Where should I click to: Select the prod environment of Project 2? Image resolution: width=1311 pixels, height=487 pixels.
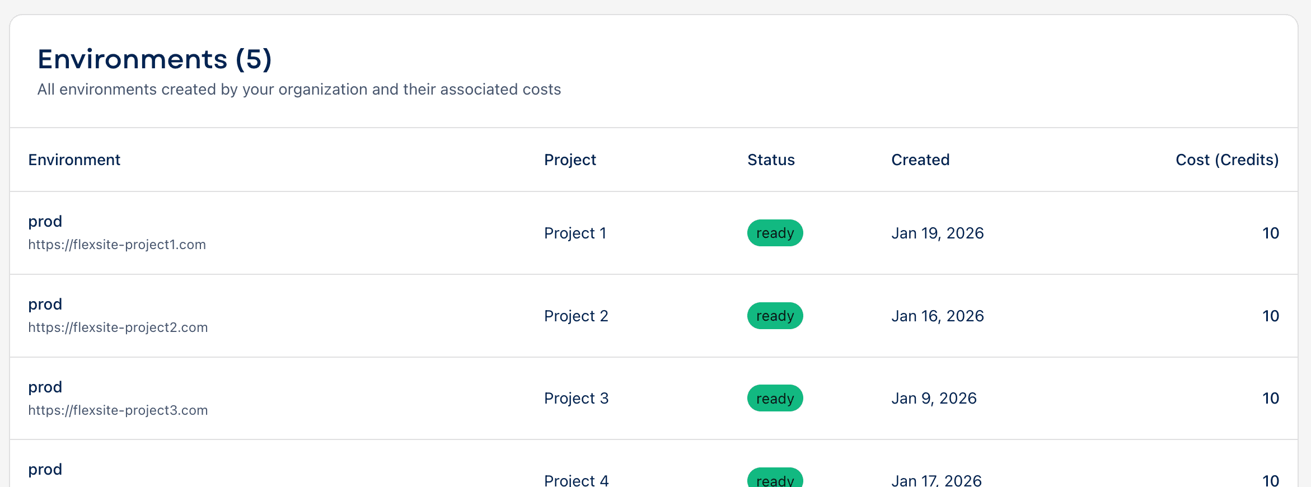point(45,304)
